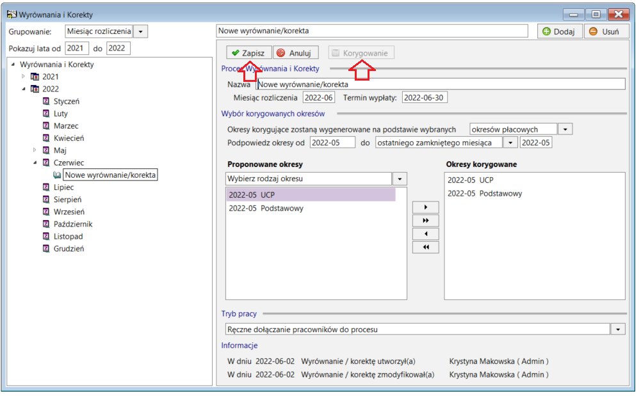Click the Nazwa text field
This screenshot has width=641, height=396.
(441, 84)
